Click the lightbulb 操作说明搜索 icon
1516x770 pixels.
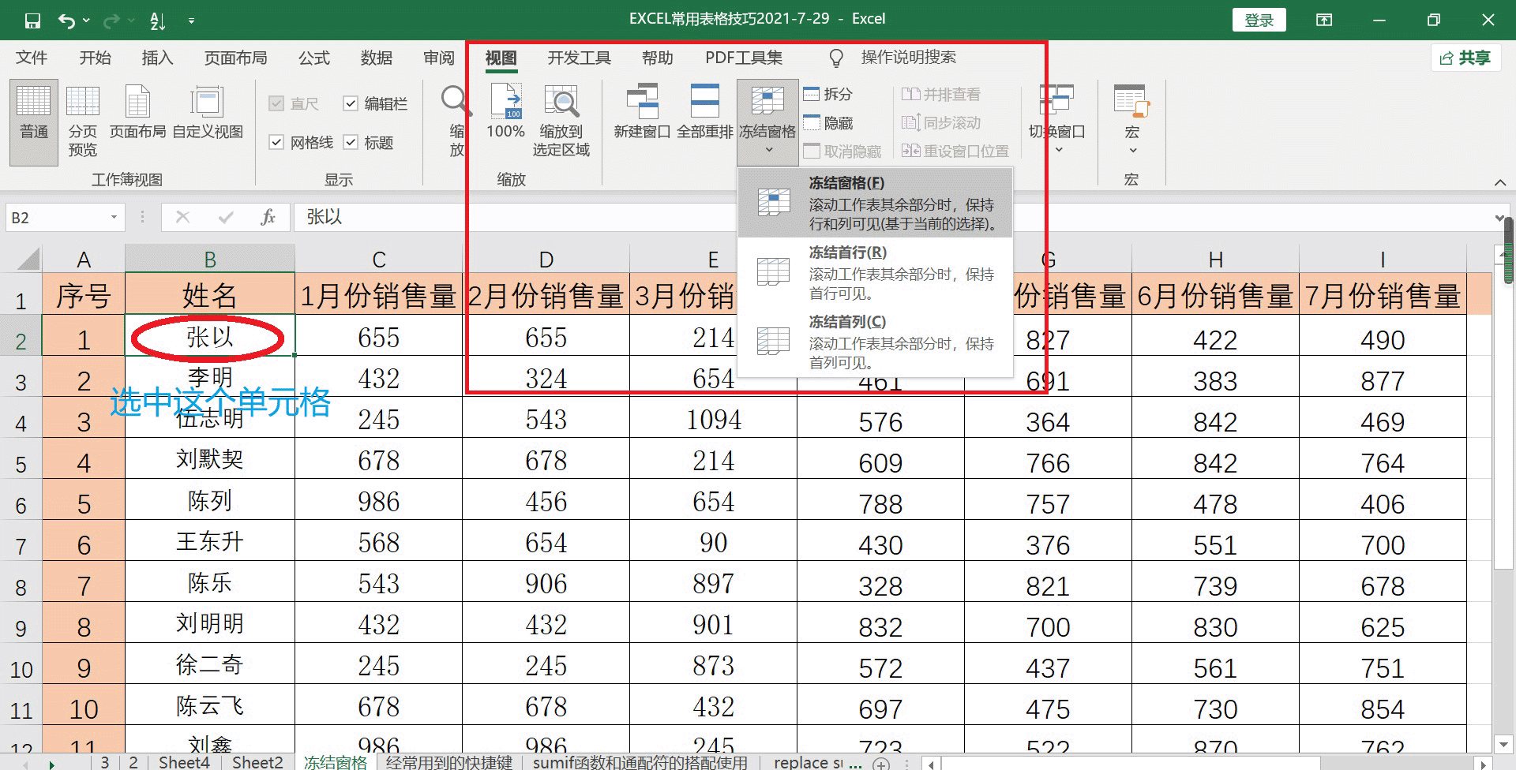[x=836, y=58]
